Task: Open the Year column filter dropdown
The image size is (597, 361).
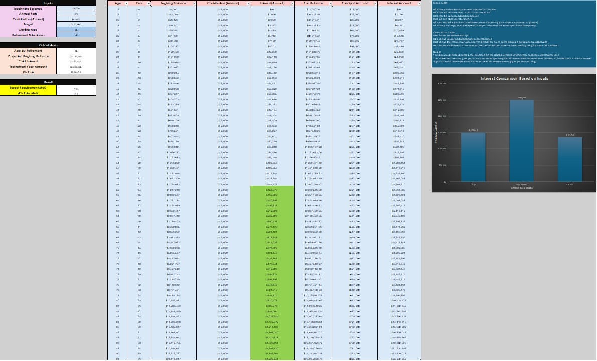Action: pyautogui.click(x=147, y=3)
